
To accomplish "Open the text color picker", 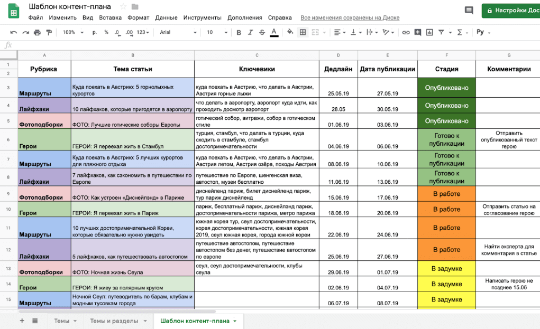I will point(274,32).
